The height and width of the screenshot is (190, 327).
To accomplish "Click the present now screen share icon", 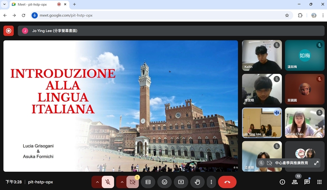I will click(x=181, y=182).
